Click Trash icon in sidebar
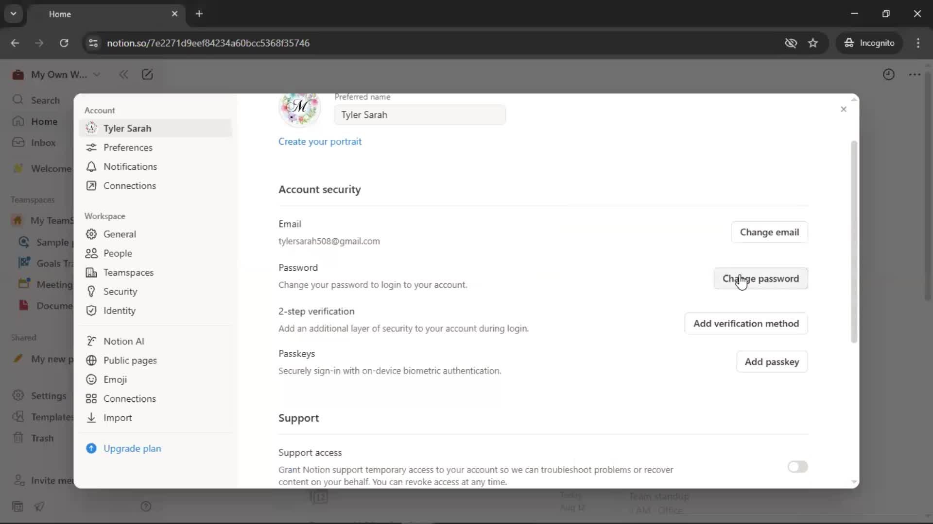Screen dimensions: 933x524 (x=18, y=438)
